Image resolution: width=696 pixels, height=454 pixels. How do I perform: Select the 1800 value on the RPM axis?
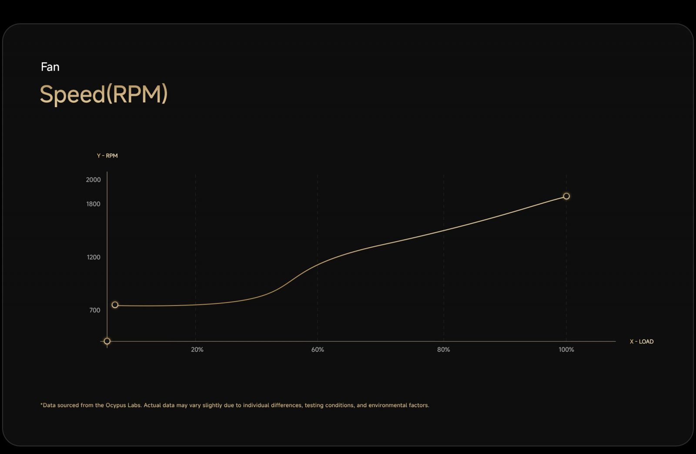(x=93, y=204)
